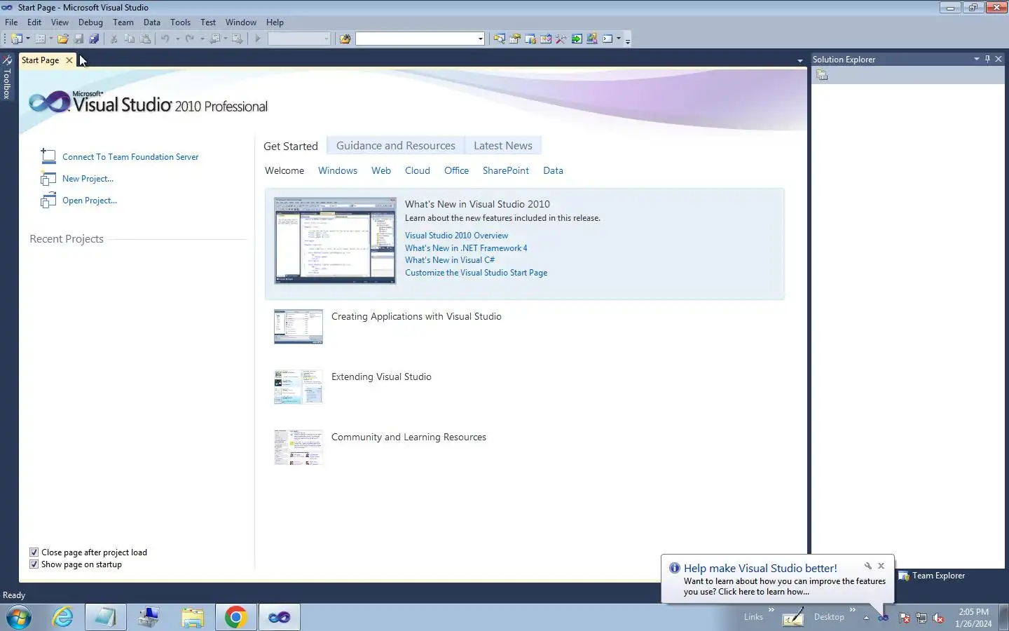This screenshot has height=631, width=1009.
Task: Click the New Project... link
Action: tap(88, 179)
